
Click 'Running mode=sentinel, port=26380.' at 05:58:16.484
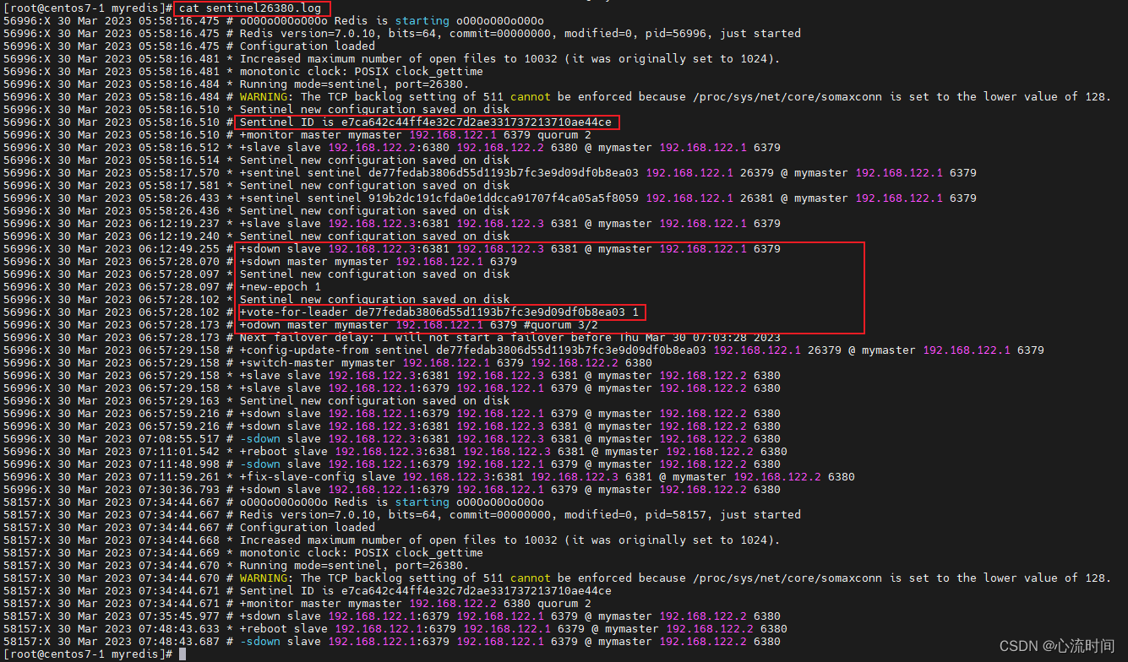[x=354, y=84]
